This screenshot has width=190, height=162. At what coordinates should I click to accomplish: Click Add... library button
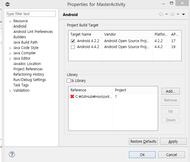point(170,91)
